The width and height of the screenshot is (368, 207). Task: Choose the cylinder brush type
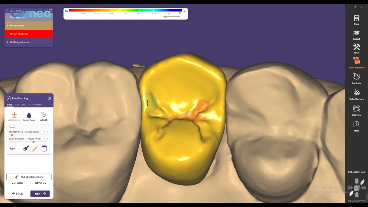coord(44,149)
